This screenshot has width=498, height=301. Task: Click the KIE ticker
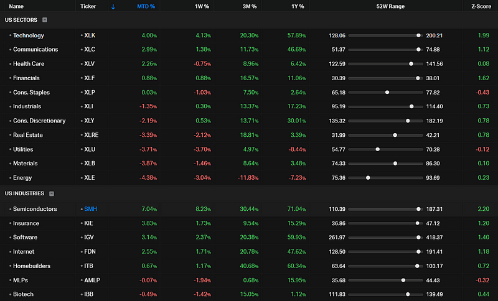click(x=88, y=223)
